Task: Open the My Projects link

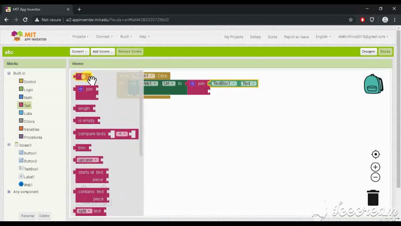Action: click(234, 37)
